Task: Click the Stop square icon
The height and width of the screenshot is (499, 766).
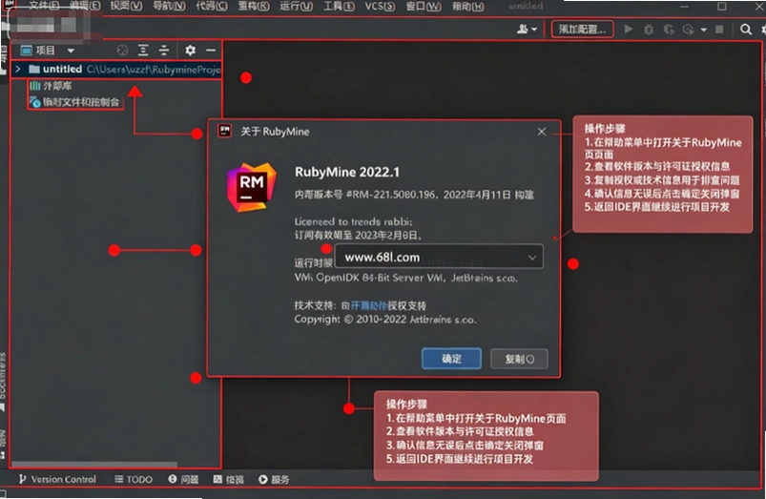Action: 719,30
